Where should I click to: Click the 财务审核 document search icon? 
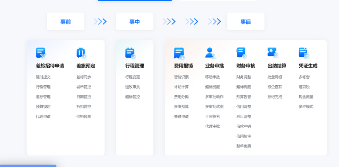pos(242,53)
